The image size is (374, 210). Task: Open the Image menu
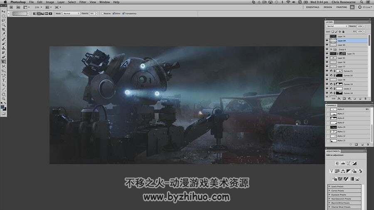coord(50,2)
